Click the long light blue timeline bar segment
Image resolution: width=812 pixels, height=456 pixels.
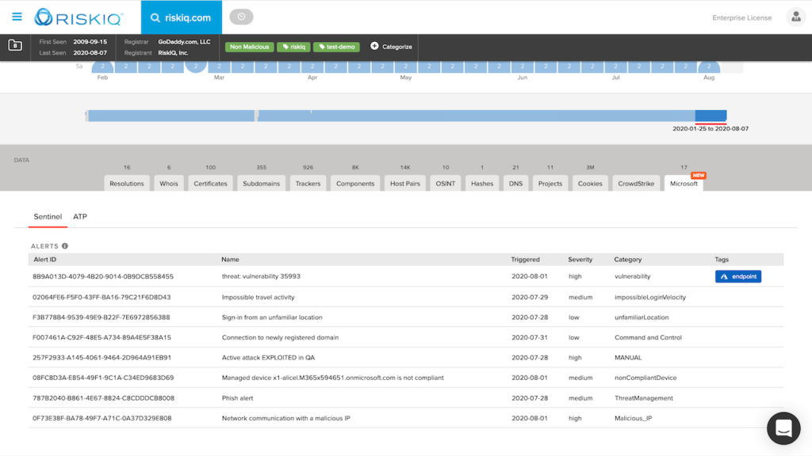(477, 116)
